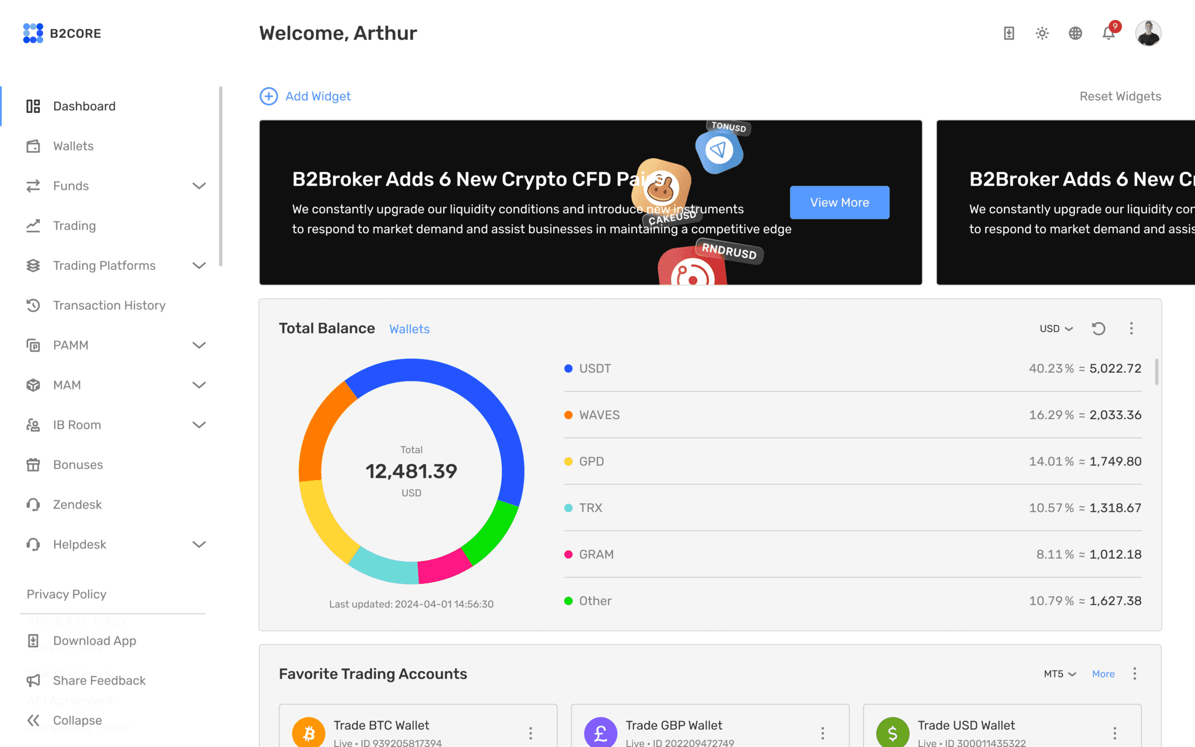Expand the Trading Platforms submenu
Screen dimensions: 1195x747
(199, 266)
